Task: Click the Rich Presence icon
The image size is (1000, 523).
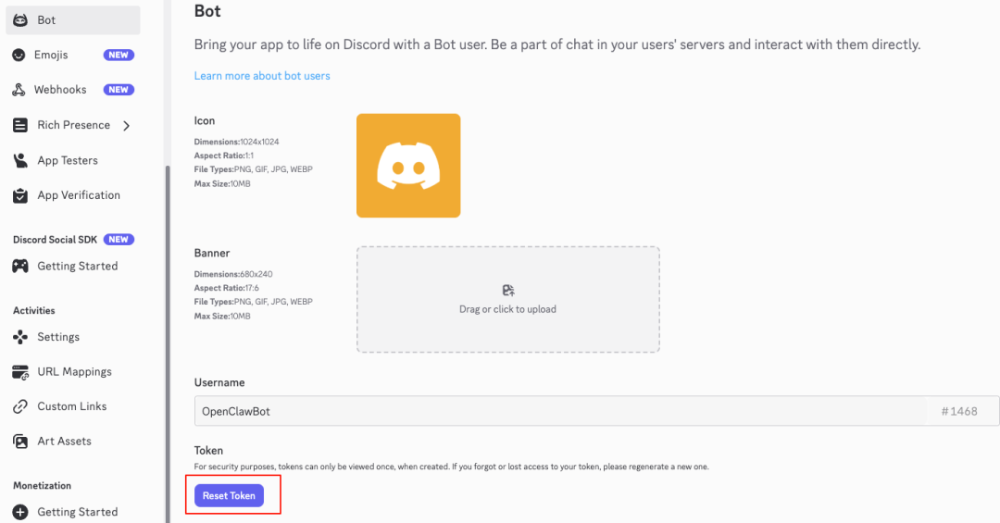Action: (x=19, y=125)
